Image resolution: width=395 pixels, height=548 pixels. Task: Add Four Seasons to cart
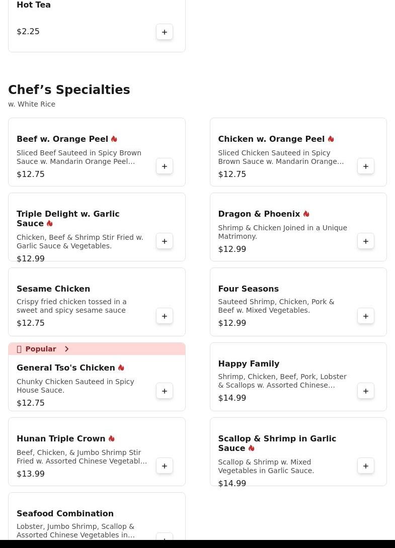point(366,316)
